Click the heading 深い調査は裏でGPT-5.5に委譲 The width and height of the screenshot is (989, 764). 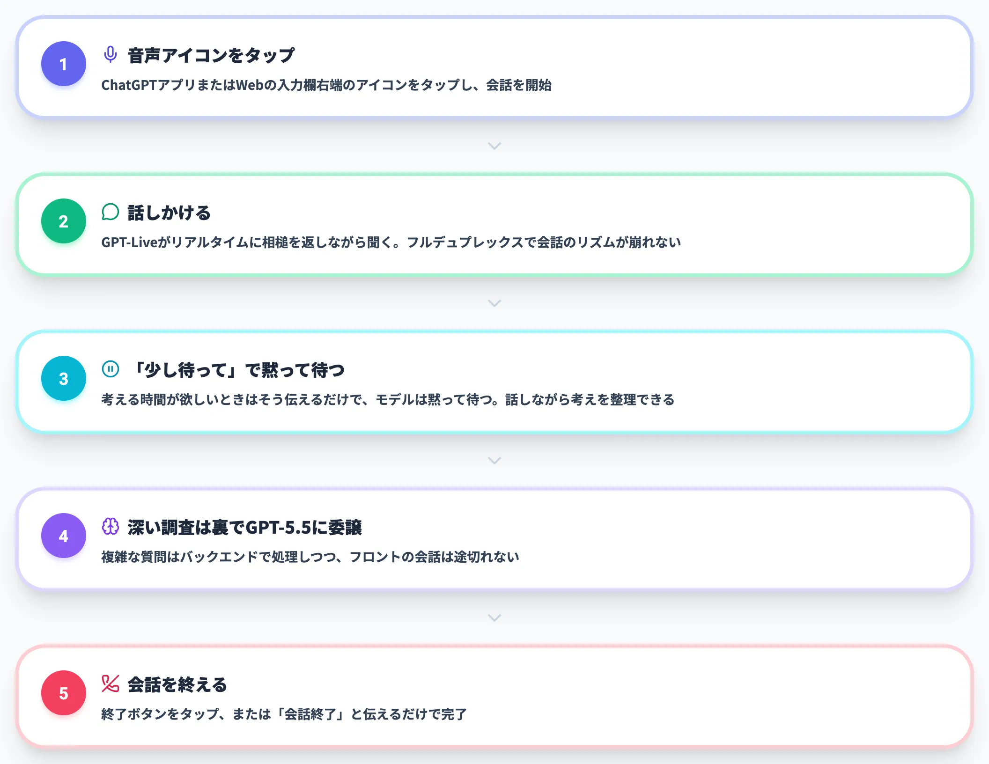pyautogui.click(x=245, y=527)
